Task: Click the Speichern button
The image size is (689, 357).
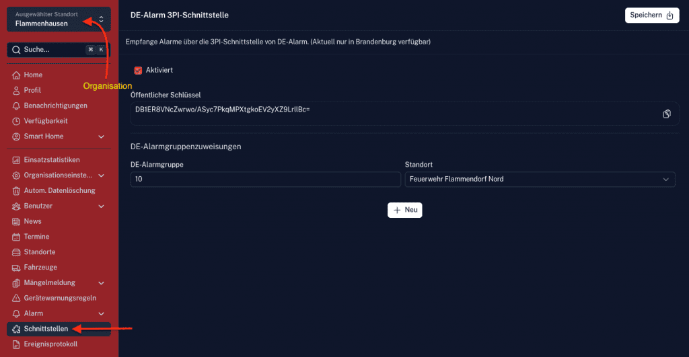Action: (x=651, y=15)
